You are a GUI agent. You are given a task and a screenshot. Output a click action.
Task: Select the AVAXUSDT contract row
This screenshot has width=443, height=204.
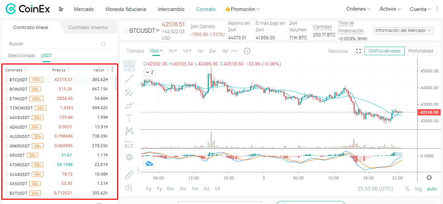click(x=59, y=174)
